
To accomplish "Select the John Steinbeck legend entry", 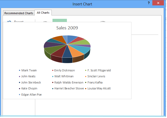I will [x=31, y=82].
